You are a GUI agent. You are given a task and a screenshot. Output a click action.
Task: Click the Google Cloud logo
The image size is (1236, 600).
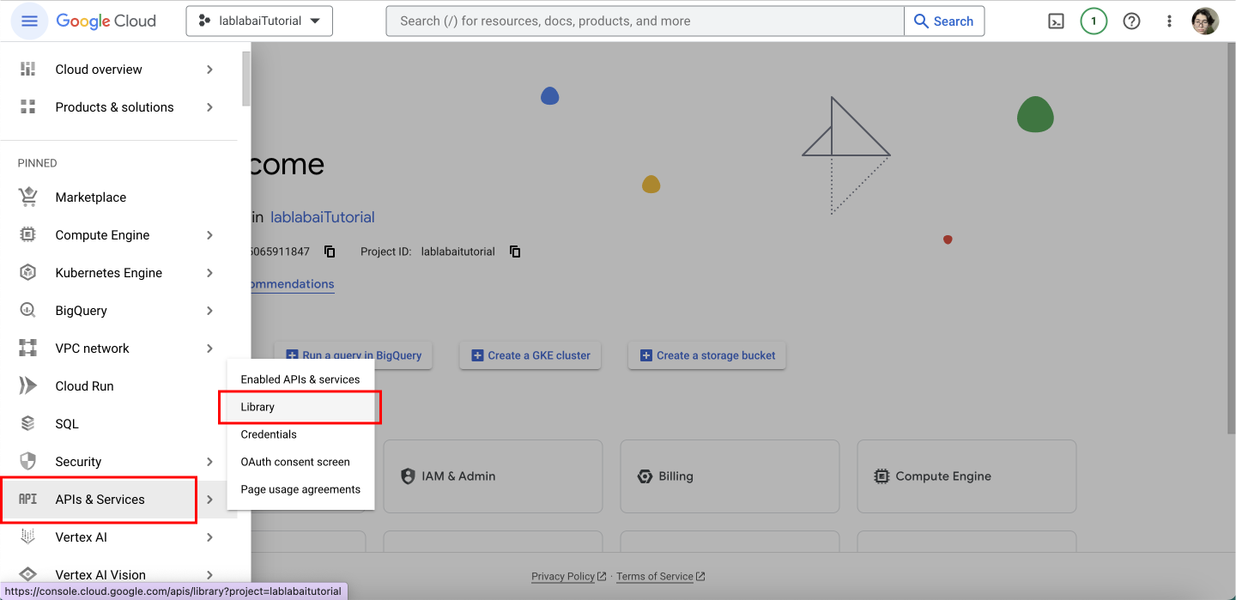(x=106, y=21)
